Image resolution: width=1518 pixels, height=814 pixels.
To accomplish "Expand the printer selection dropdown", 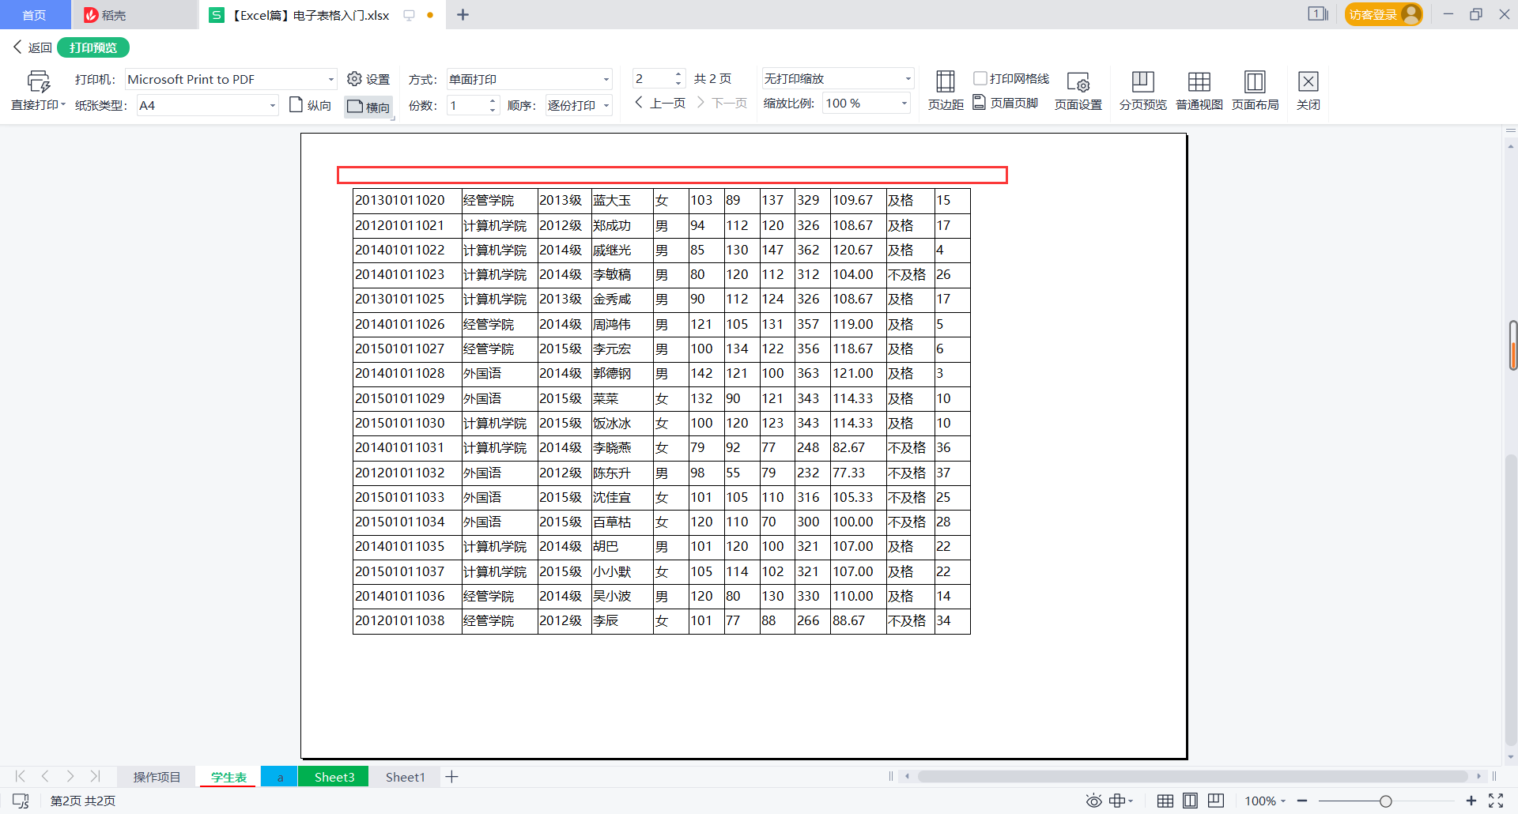I will point(330,79).
